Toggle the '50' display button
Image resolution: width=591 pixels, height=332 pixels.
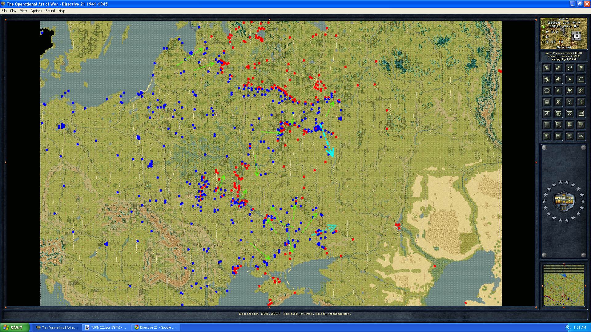point(569,113)
